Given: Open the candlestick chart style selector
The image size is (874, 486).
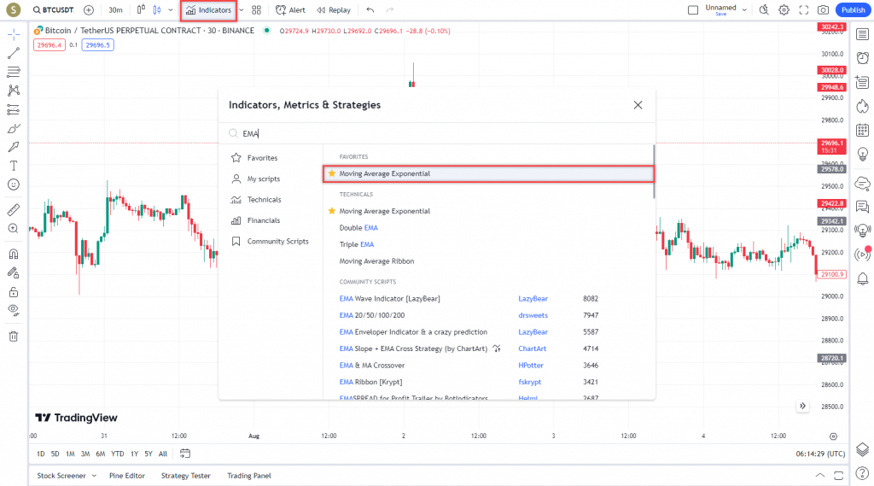Looking at the screenshot, I should 157,10.
